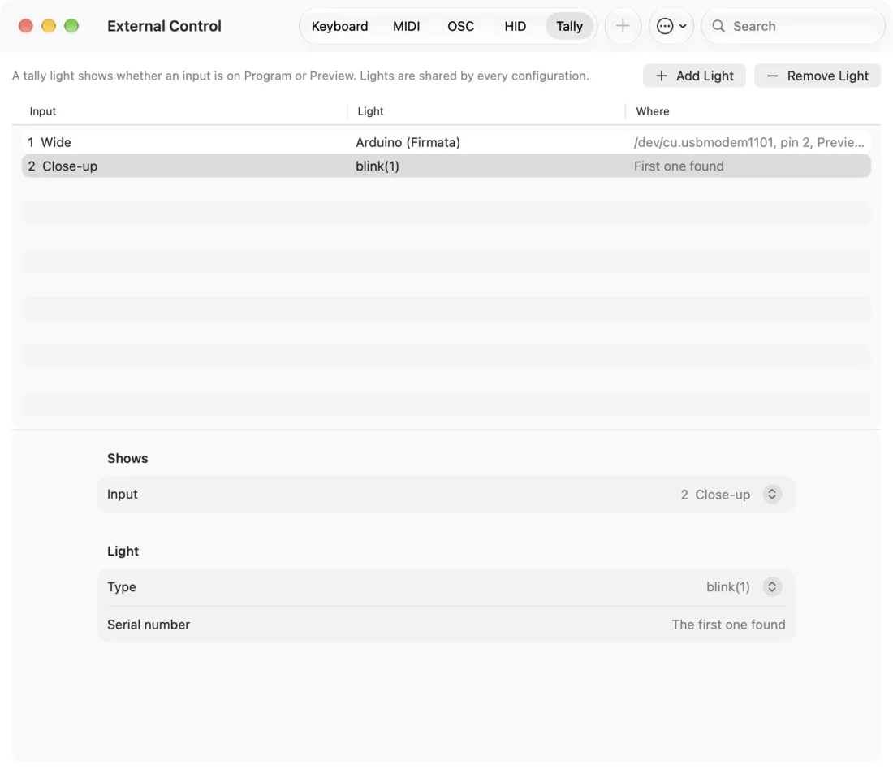
Task: Click the yellow minimize window button
Action: pyautogui.click(x=49, y=26)
